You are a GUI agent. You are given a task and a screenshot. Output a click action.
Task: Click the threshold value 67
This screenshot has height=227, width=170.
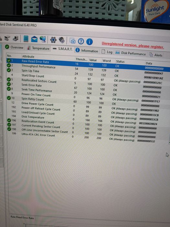click(x=75, y=88)
